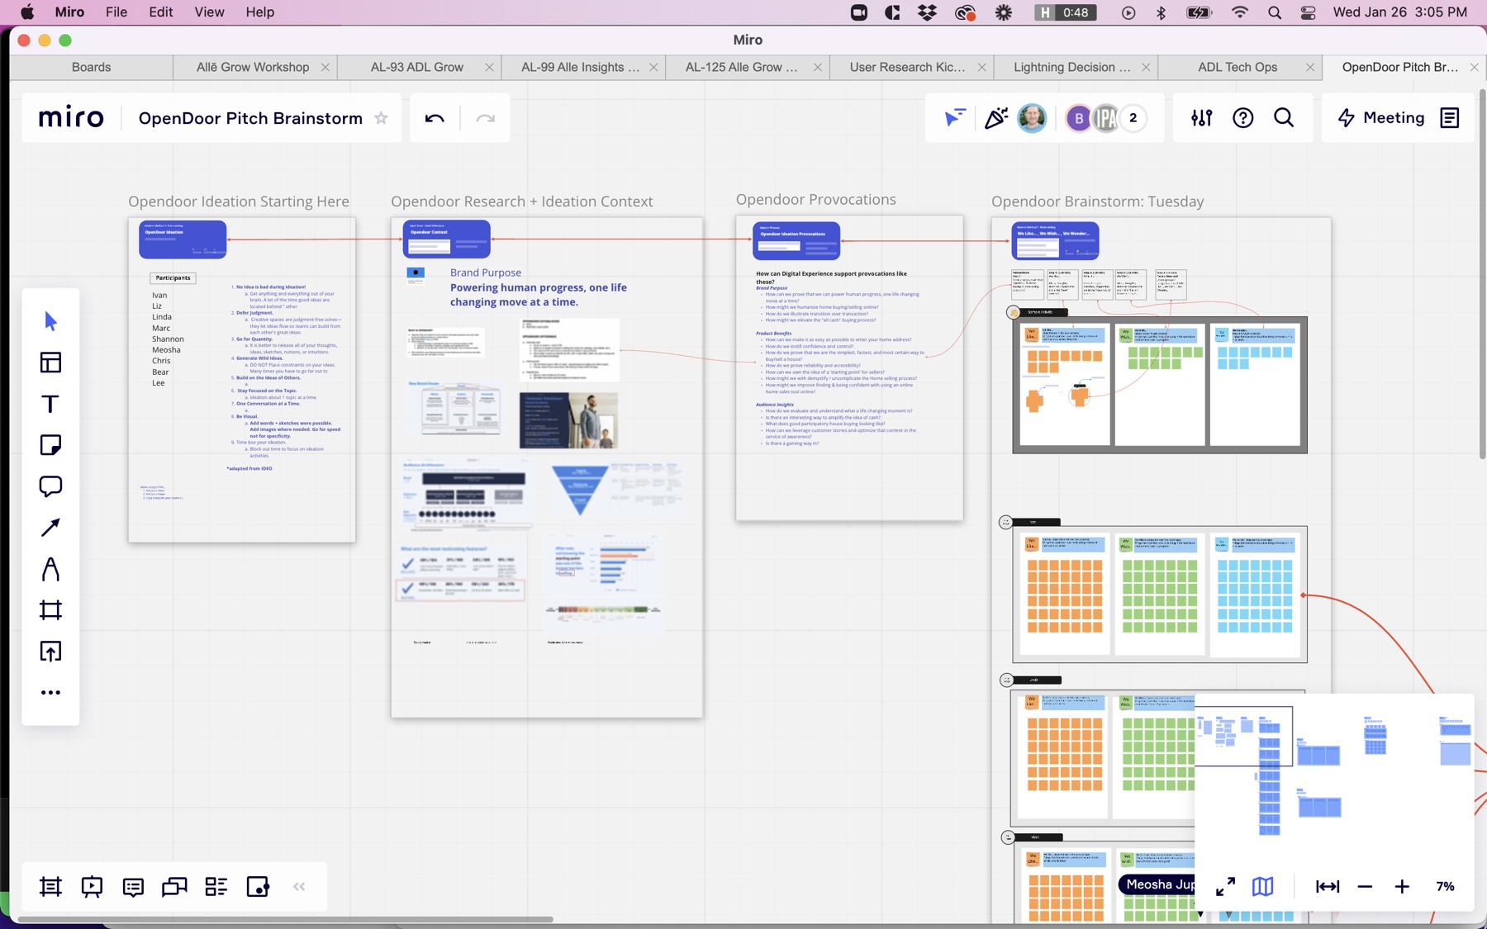1487x929 pixels.
Task: Switch to the ADL Tech Ops tab
Action: click(x=1238, y=67)
